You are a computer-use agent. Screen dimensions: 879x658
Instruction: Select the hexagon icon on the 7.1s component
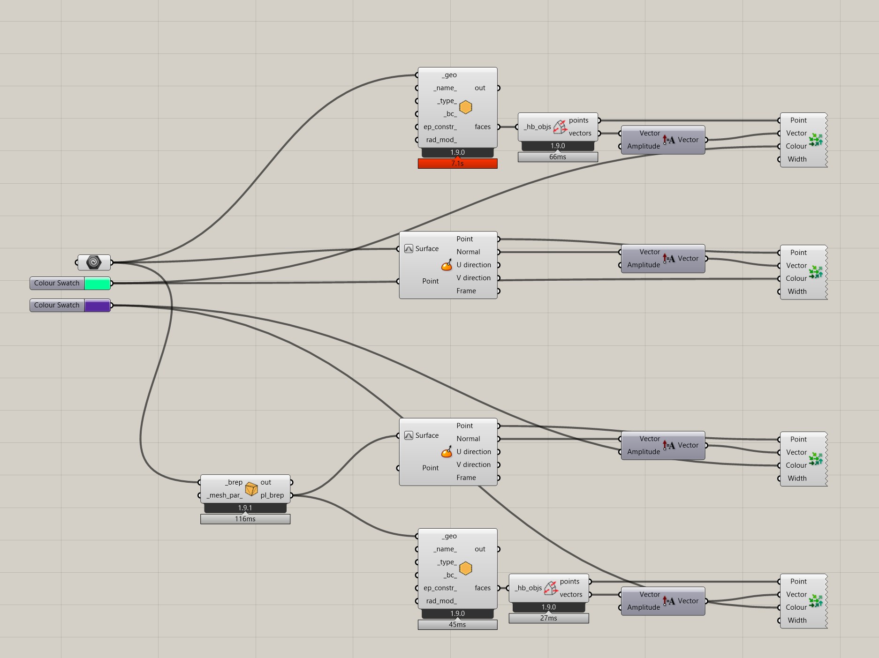point(465,107)
